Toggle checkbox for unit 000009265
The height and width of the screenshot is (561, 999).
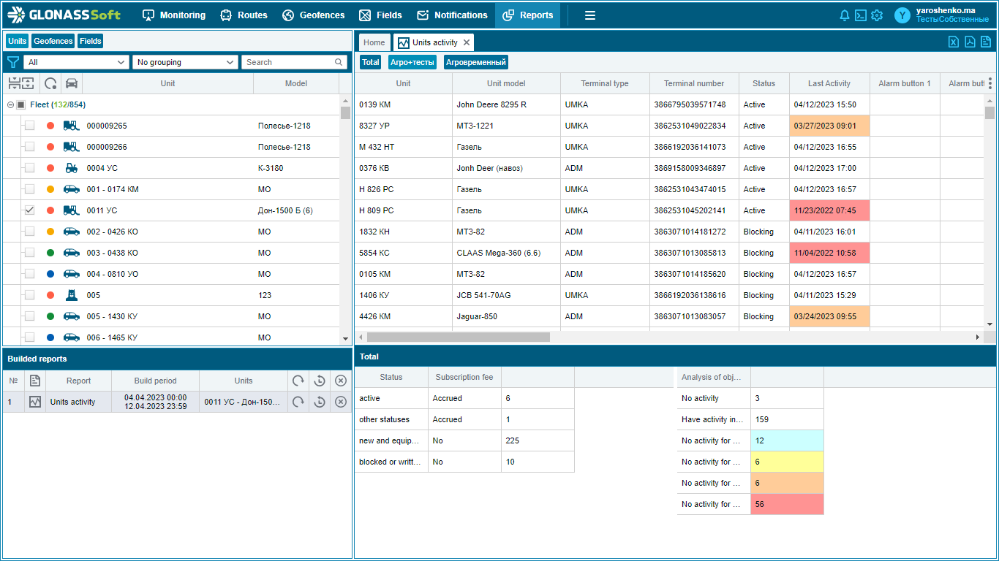(29, 126)
